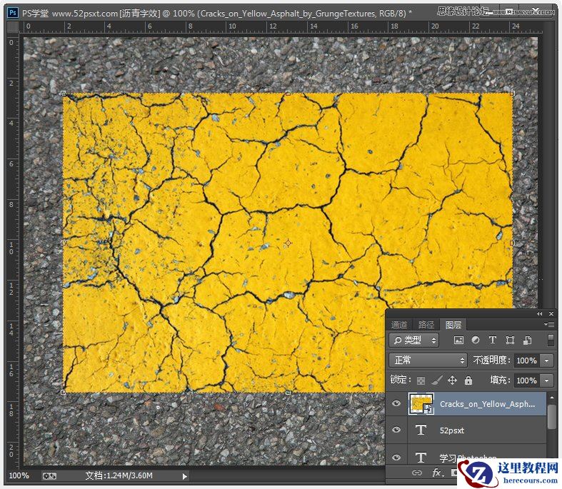
Task: Hide the Cracks_on_Yellow_Asphalt layer
Action: [397, 403]
